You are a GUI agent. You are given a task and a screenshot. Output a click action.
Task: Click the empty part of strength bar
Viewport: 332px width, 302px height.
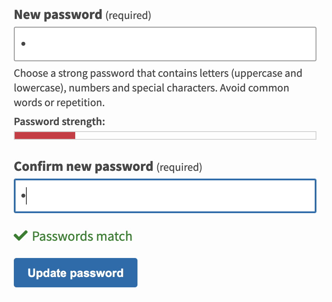[x=195, y=135]
